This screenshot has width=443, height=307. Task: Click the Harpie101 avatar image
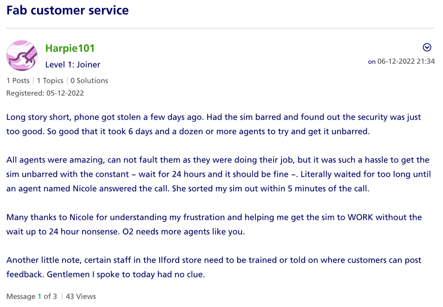pos(22,55)
